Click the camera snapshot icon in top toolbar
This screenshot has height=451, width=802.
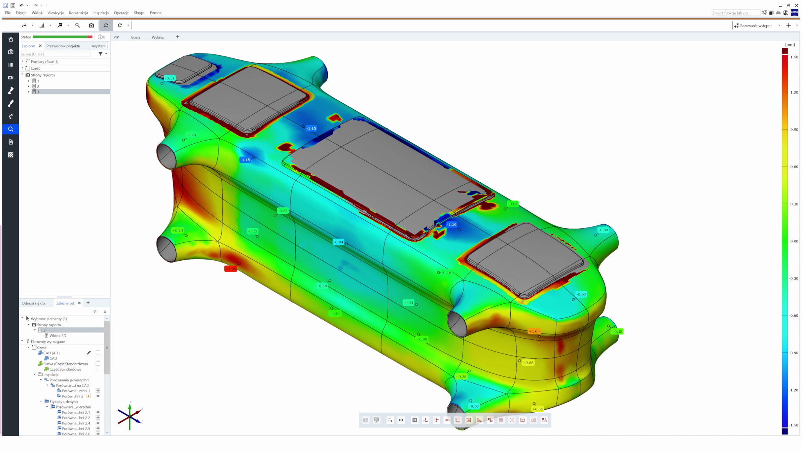(91, 25)
